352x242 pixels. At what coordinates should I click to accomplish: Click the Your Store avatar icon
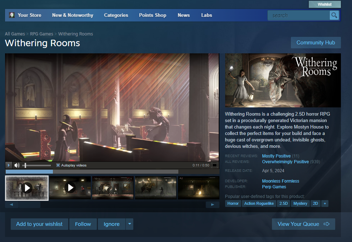point(12,15)
